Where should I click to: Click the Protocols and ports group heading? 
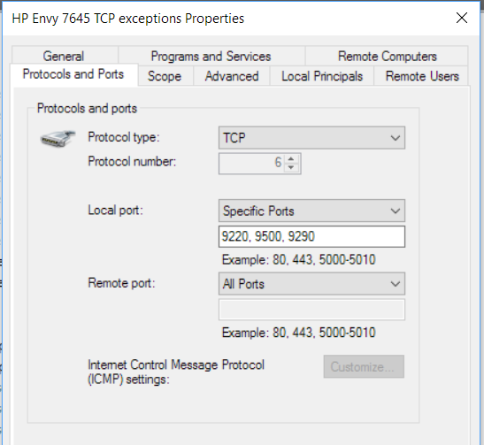(x=87, y=108)
